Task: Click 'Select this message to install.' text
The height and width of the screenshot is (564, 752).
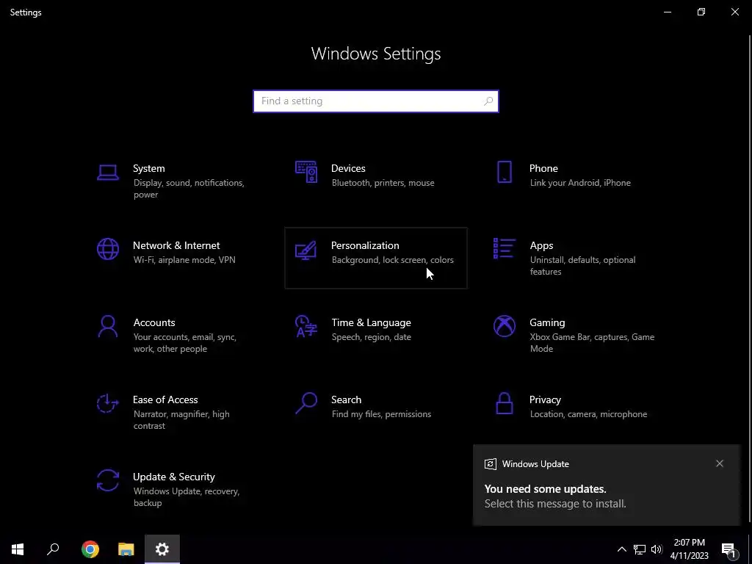Action: (555, 504)
